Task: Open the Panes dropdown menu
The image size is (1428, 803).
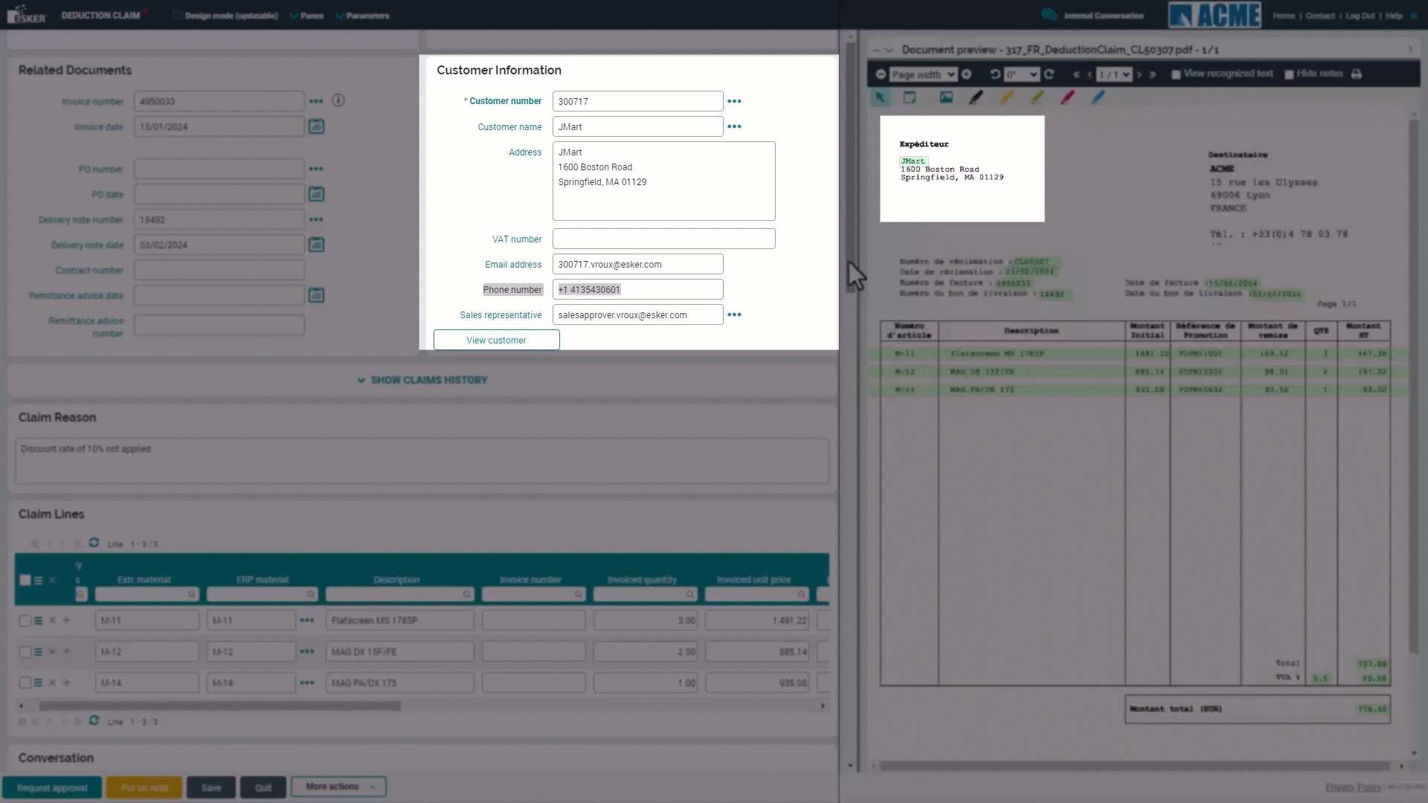Action: [x=306, y=15]
